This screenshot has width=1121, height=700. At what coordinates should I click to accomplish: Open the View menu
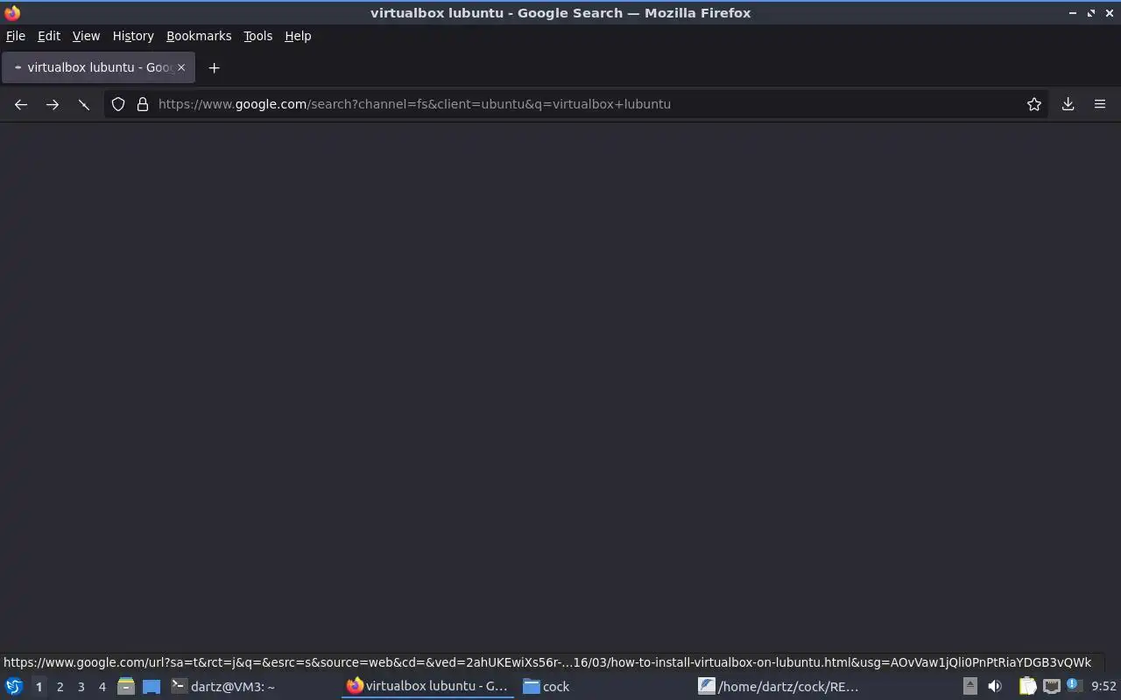point(86,36)
